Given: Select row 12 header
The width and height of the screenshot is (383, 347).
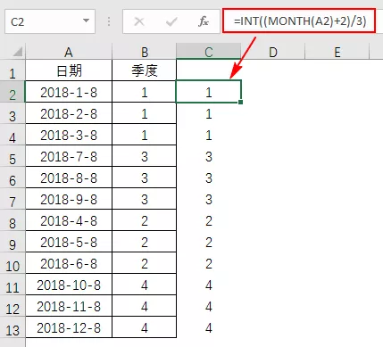Looking at the screenshot, I should coord(12,306).
